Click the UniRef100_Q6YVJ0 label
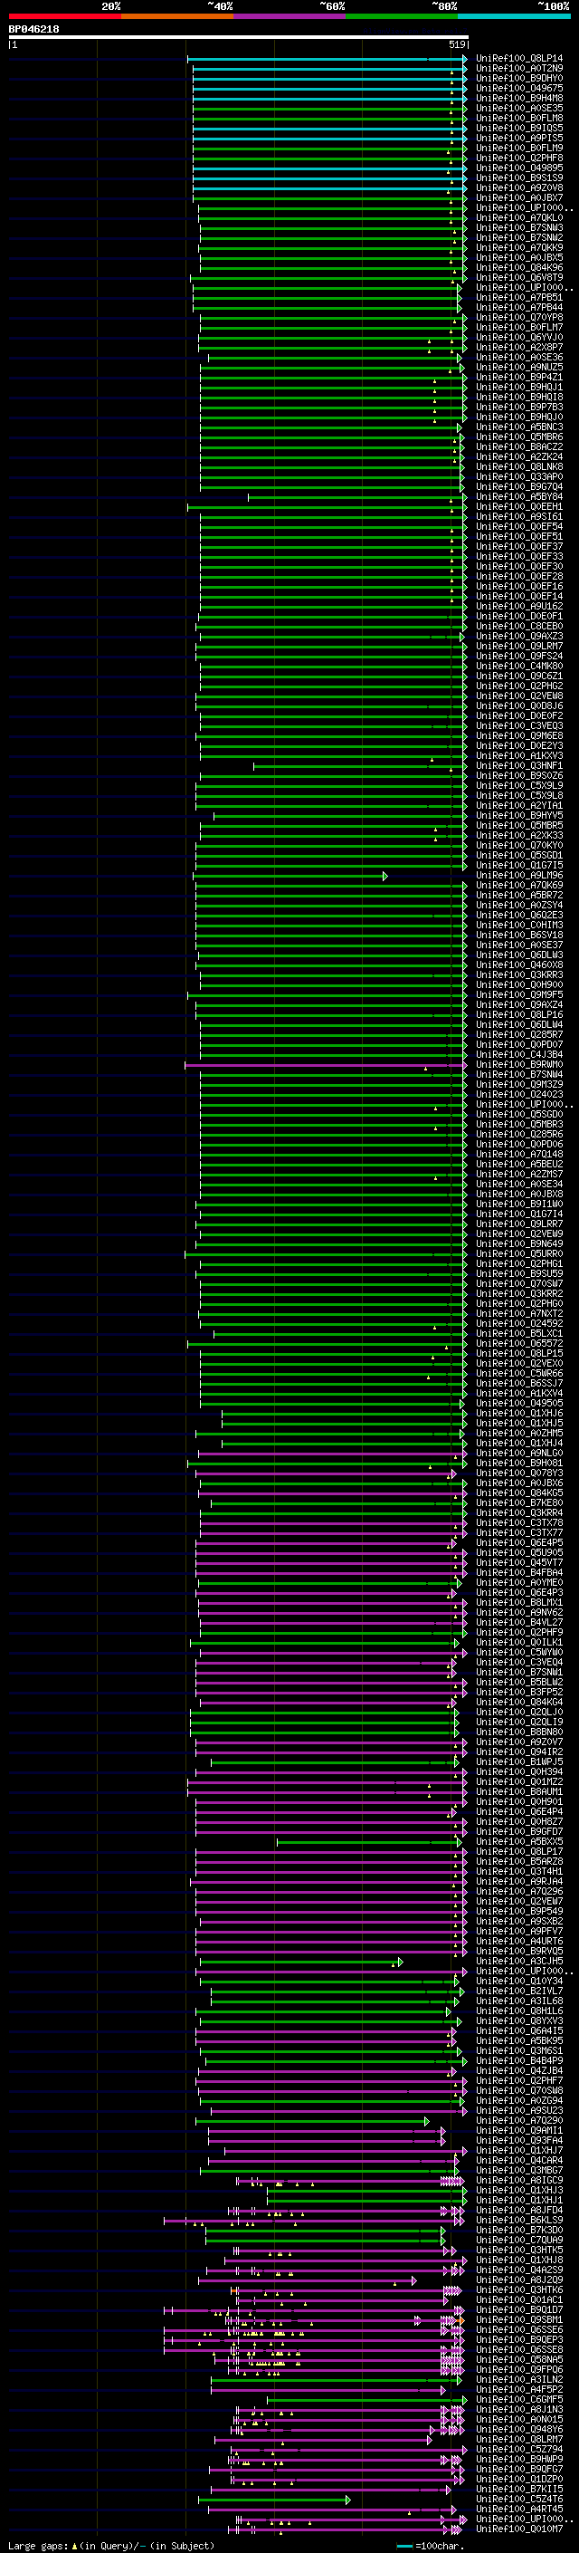Image resolution: width=579 pixels, height=2553 pixels. (x=519, y=338)
